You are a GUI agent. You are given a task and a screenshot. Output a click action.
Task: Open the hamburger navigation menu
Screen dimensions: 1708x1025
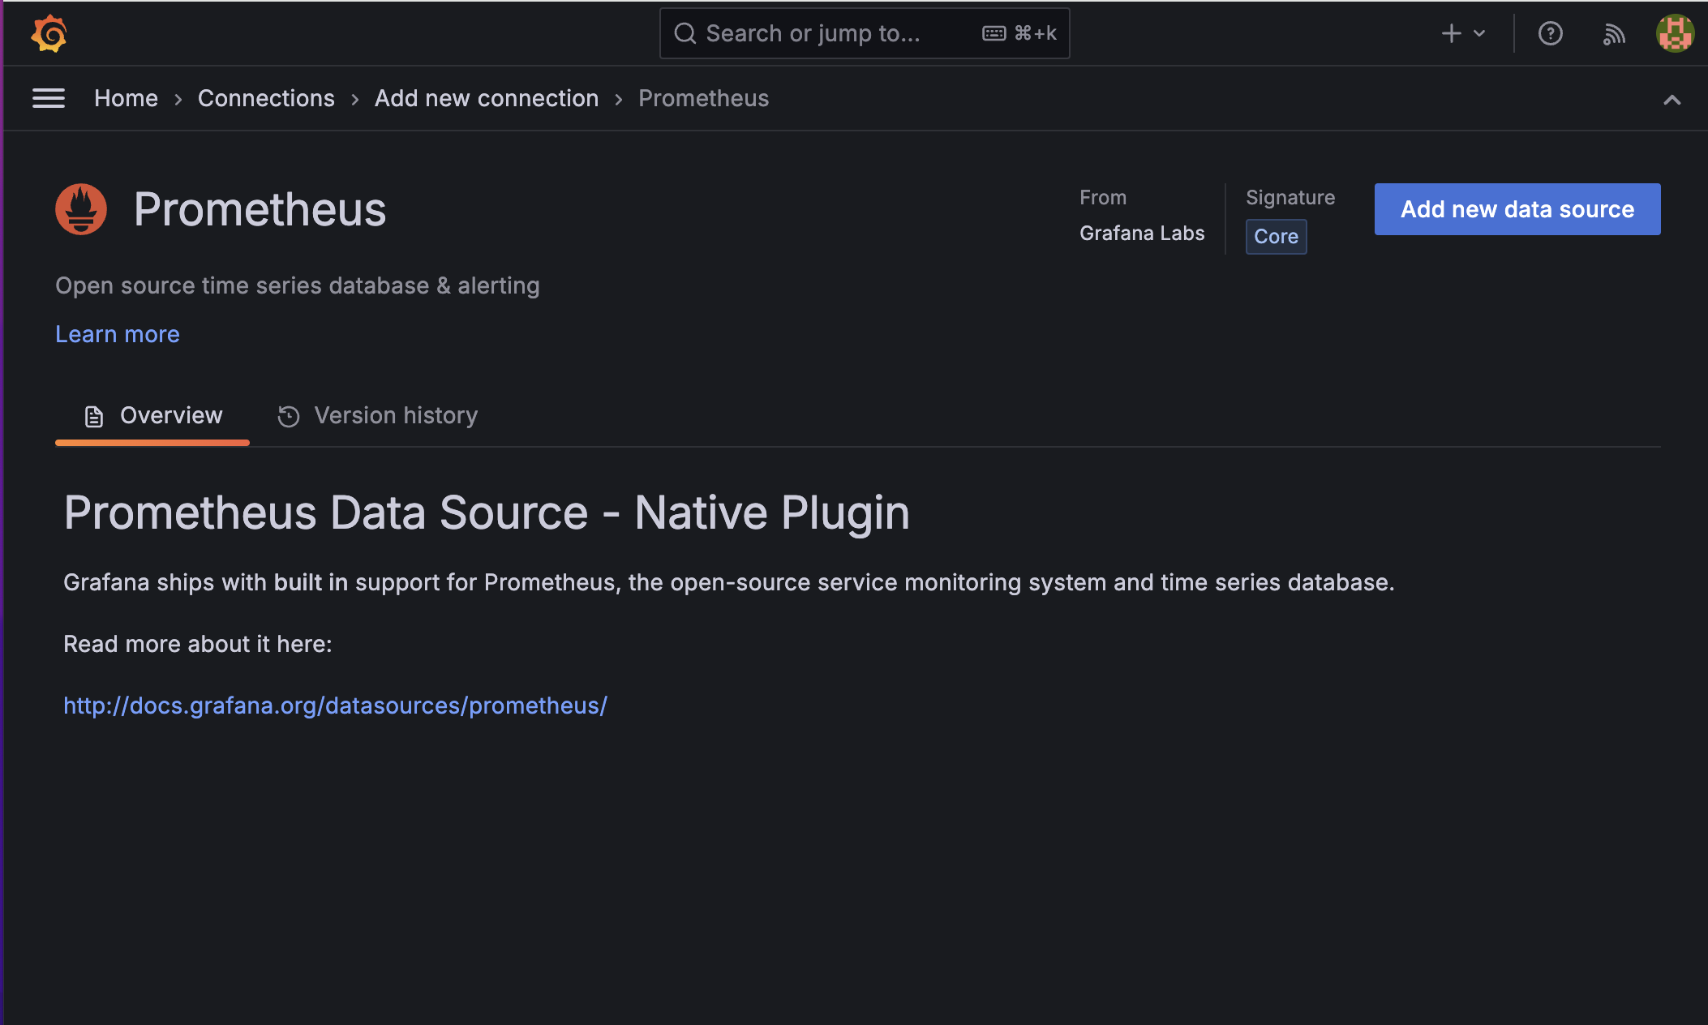point(49,98)
